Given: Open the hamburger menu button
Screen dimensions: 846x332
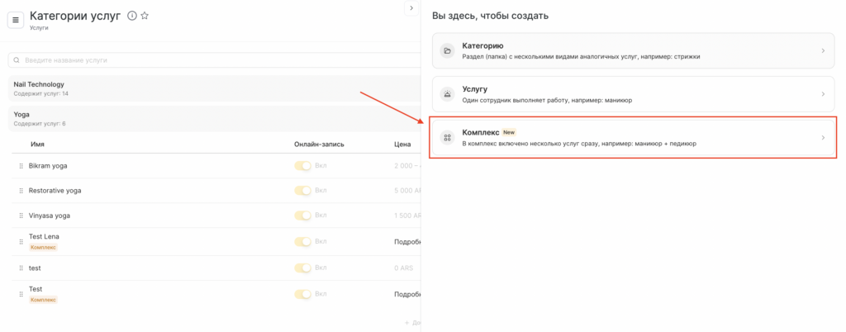Looking at the screenshot, I should [16, 20].
